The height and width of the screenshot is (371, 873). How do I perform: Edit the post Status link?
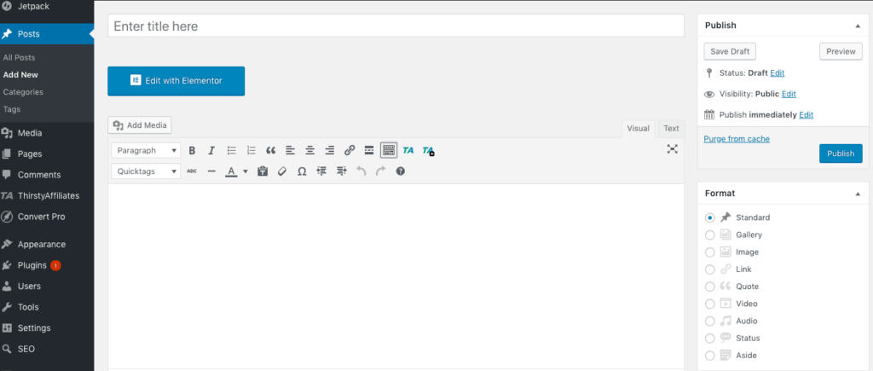point(778,73)
